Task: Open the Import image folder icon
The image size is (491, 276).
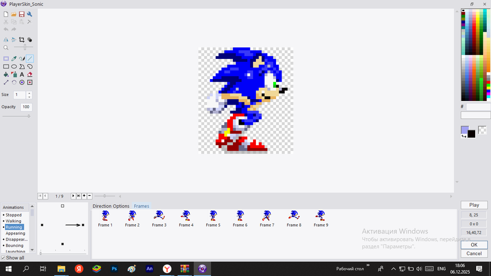Action: point(14,14)
